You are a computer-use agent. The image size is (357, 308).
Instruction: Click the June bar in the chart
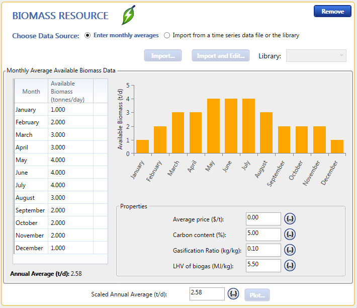coord(231,126)
